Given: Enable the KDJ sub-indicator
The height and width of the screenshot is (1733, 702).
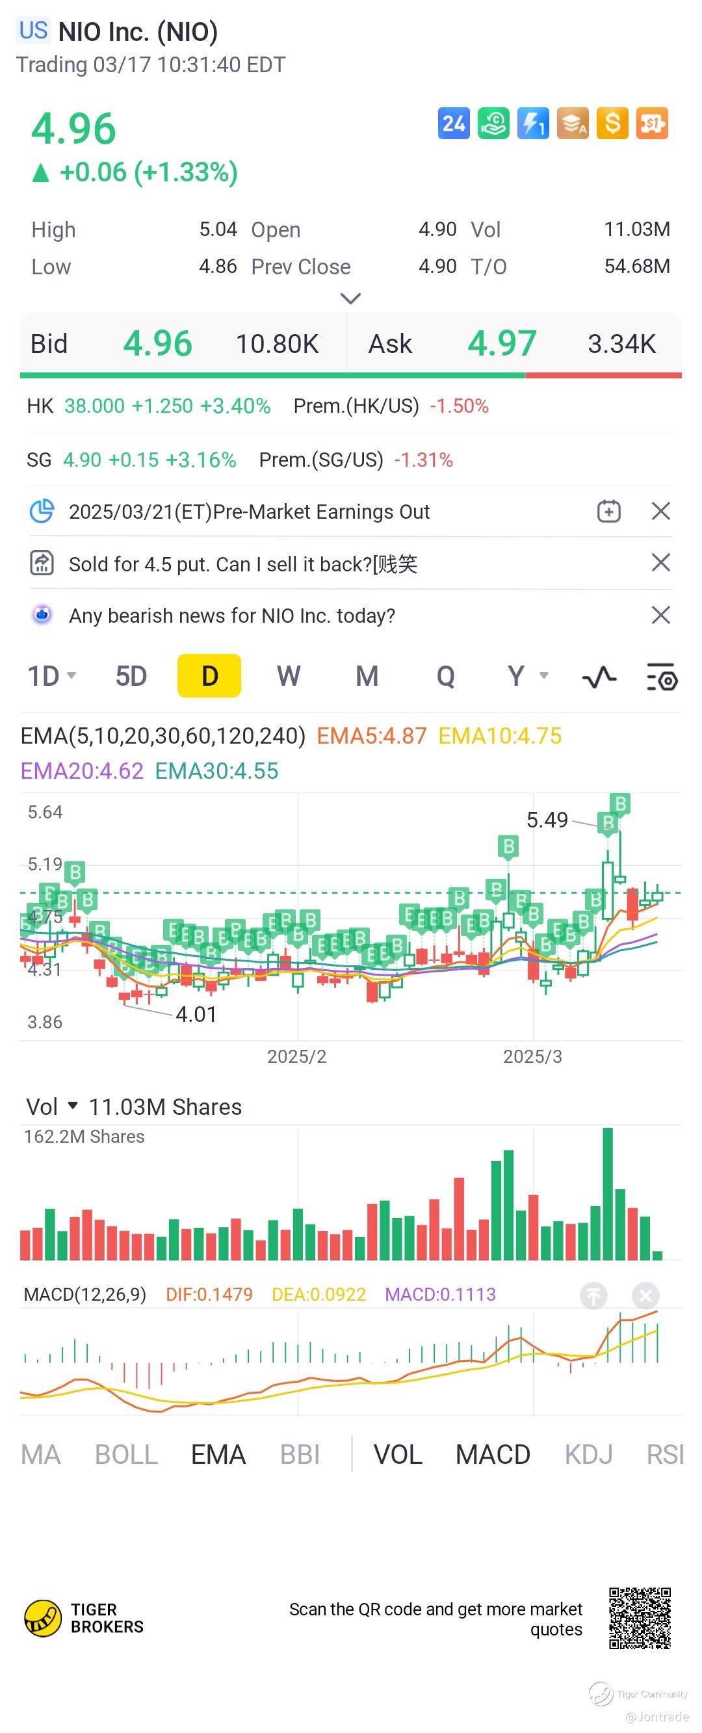Looking at the screenshot, I should pyautogui.click(x=588, y=1455).
